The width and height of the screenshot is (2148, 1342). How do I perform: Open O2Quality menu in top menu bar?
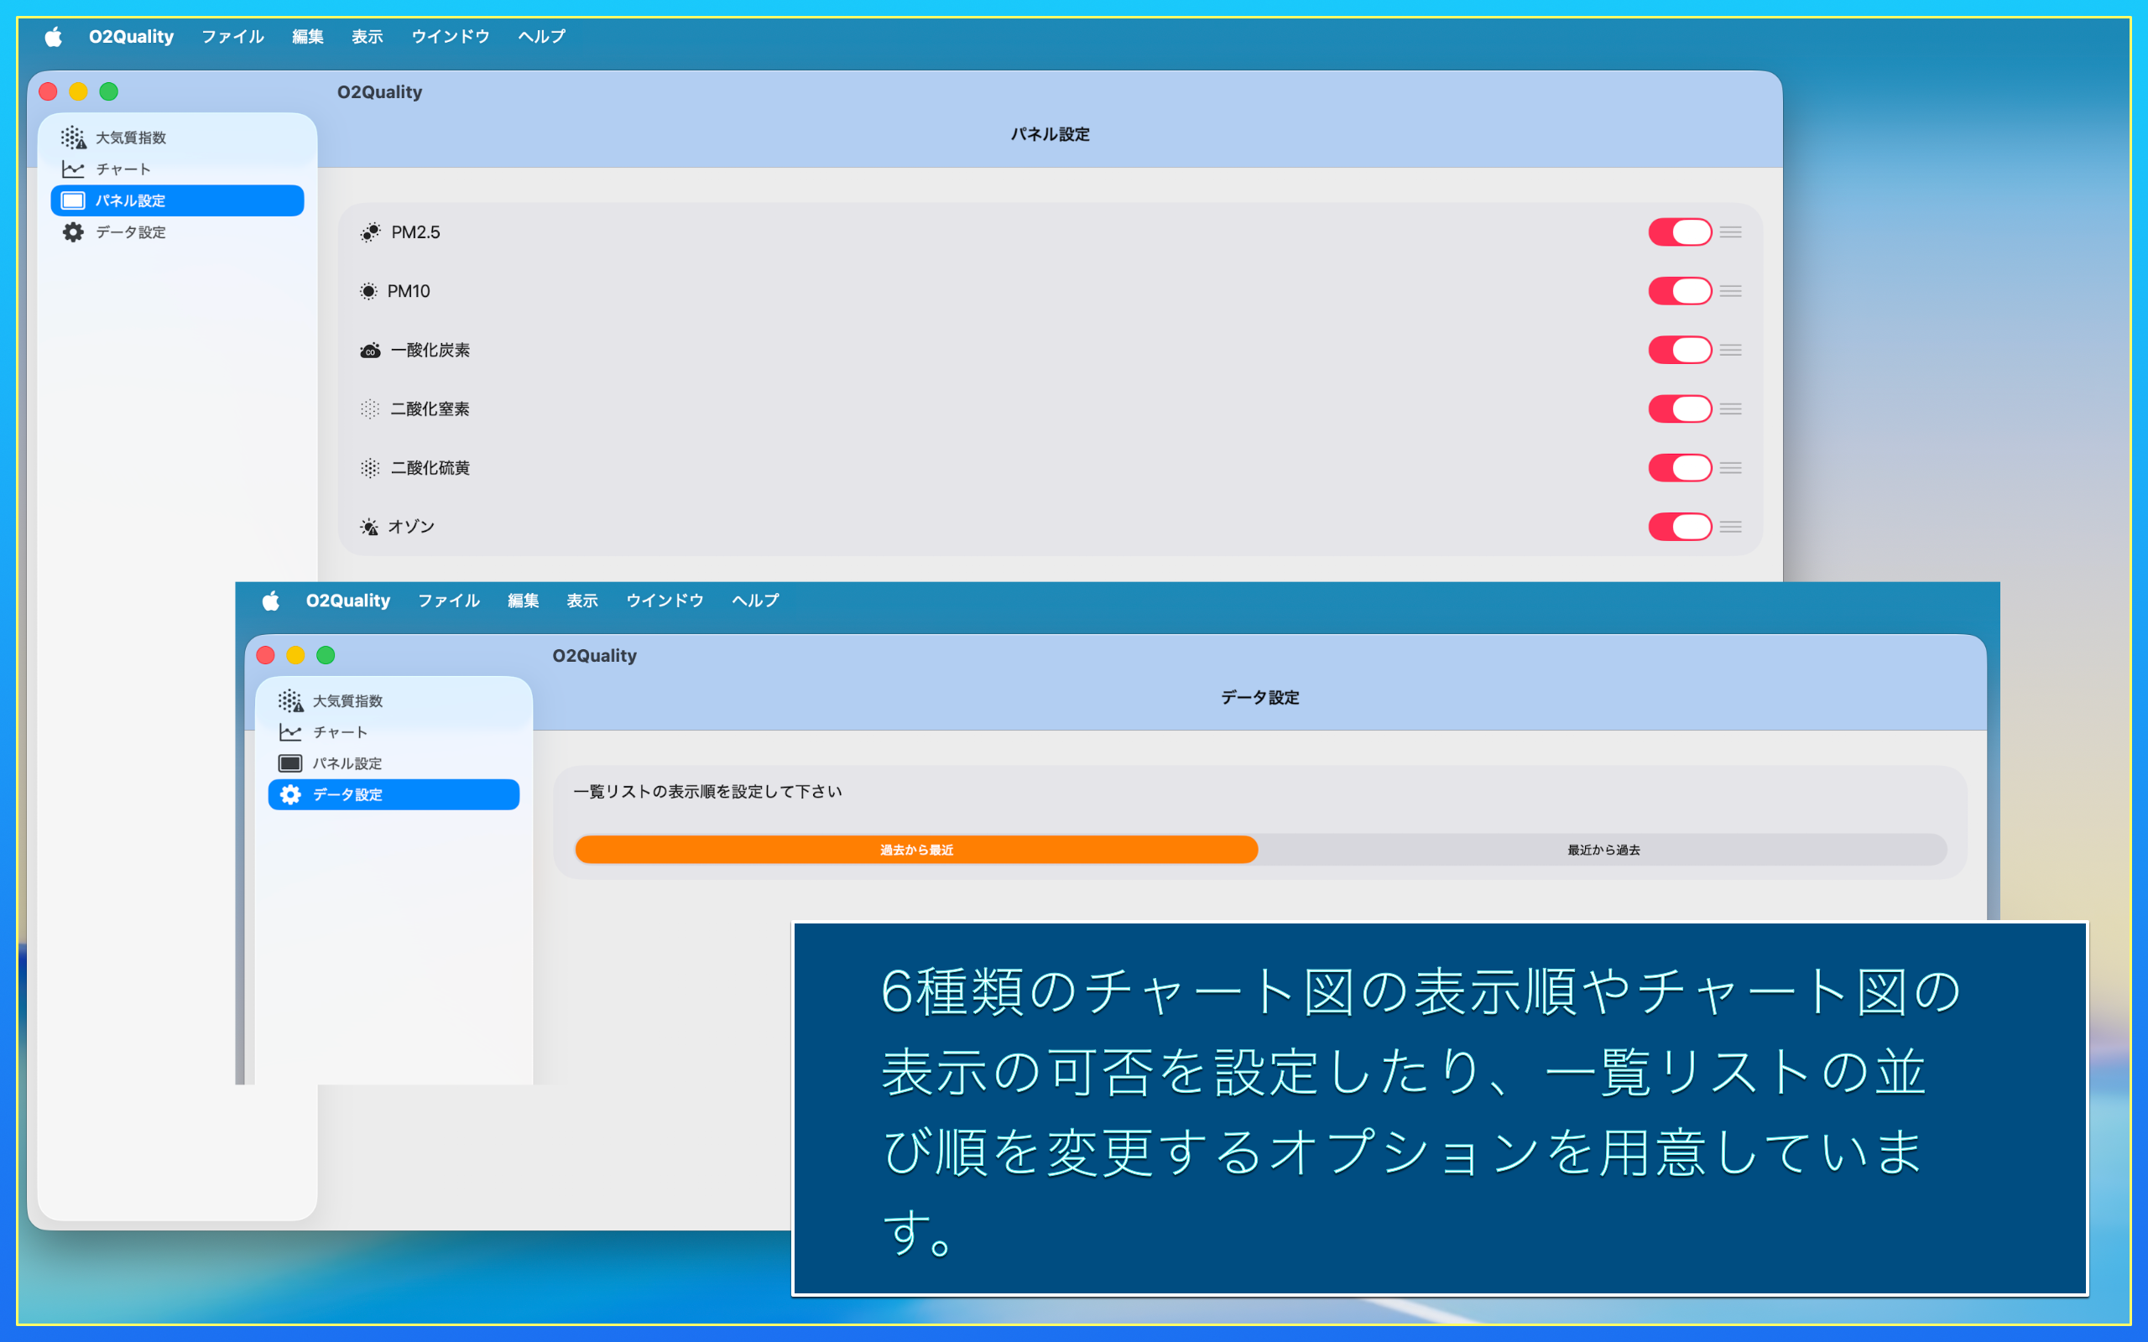[x=132, y=36]
